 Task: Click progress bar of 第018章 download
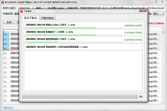[x=73, y=42]
